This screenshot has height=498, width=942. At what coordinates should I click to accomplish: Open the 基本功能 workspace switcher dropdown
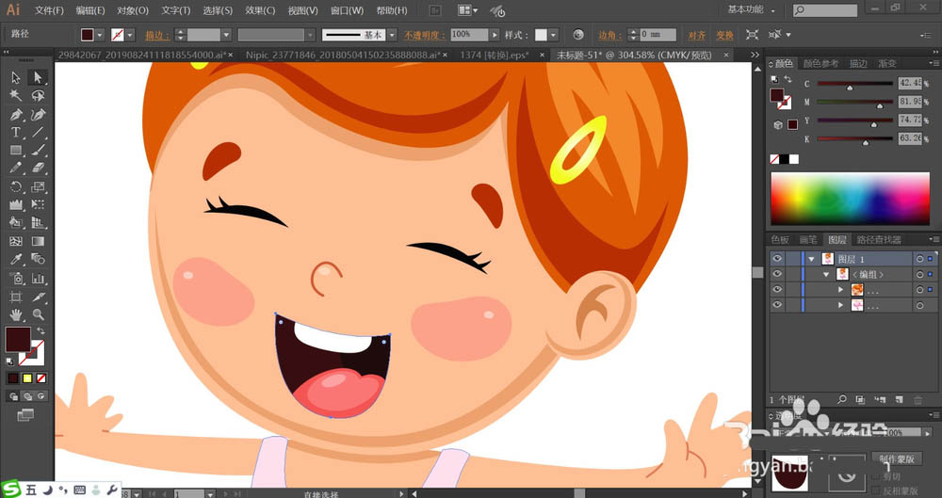(752, 9)
